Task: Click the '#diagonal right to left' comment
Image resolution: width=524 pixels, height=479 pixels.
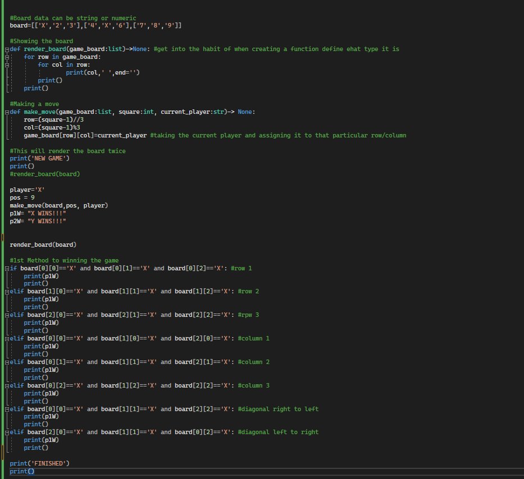Action: pyautogui.click(x=278, y=409)
